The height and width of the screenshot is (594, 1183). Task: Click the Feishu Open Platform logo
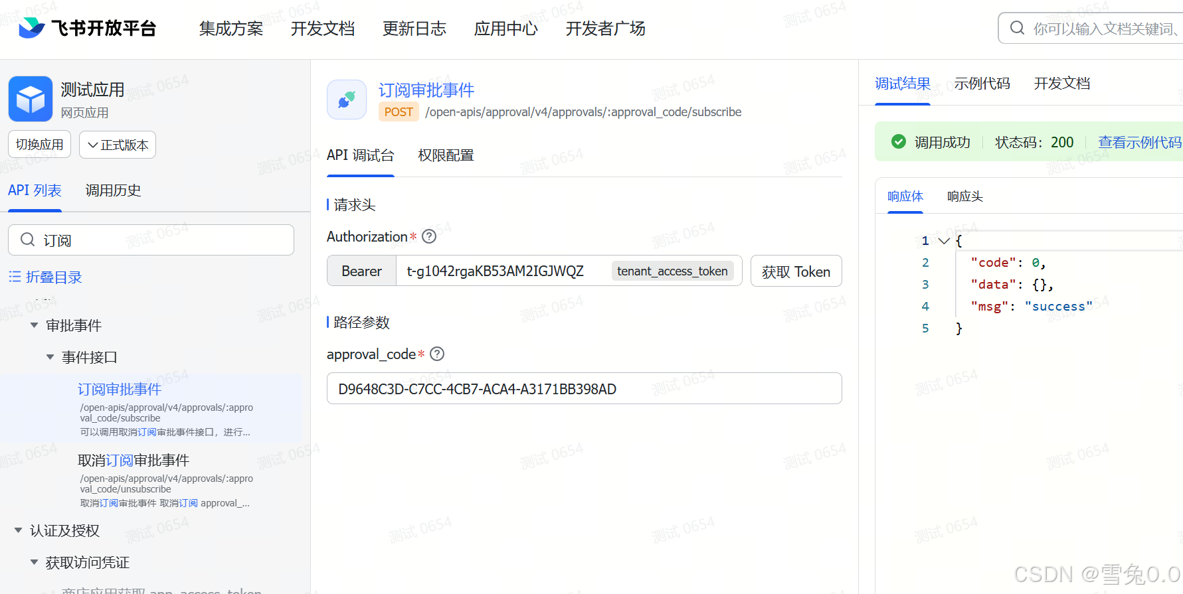pyautogui.click(x=87, y=28)
